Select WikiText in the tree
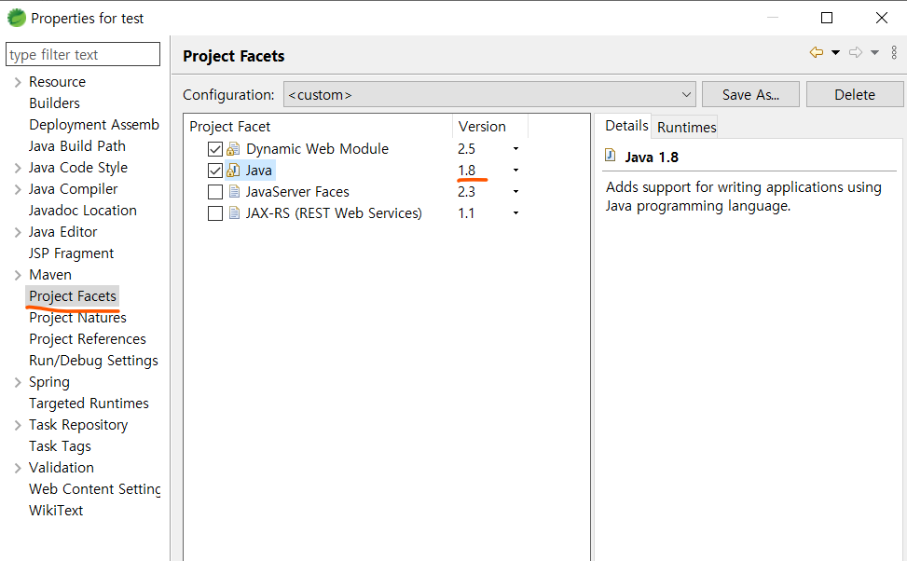 pyautogui.click(x=56, y=510)
